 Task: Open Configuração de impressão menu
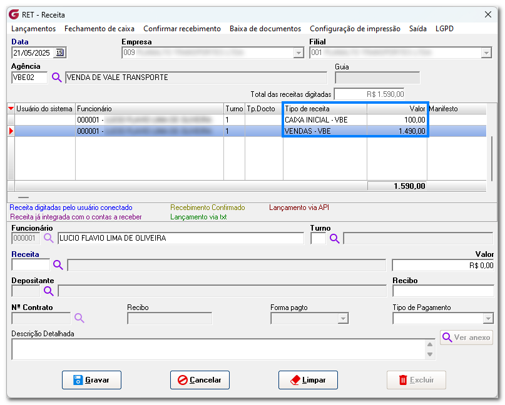[x=355, y=29]
